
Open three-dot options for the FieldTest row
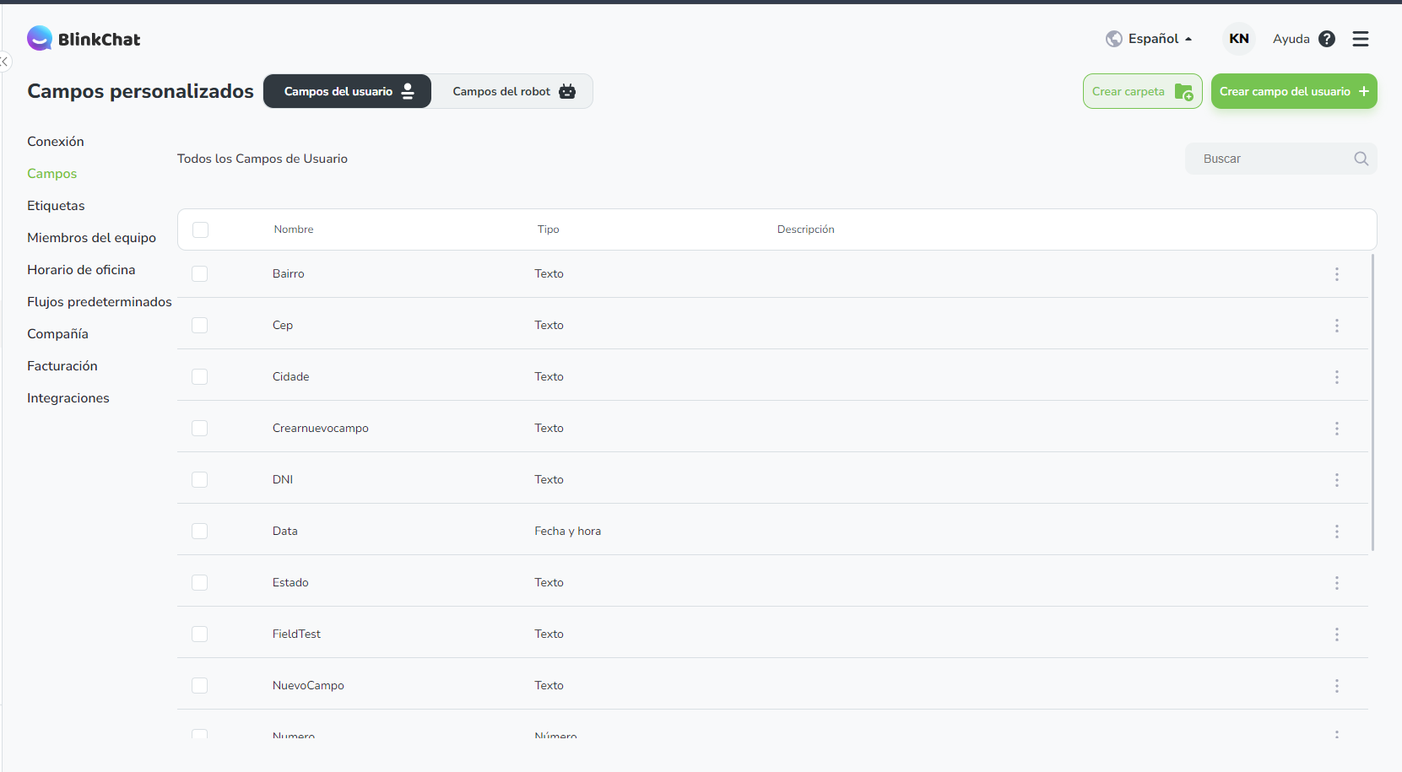pos(1336,634)
